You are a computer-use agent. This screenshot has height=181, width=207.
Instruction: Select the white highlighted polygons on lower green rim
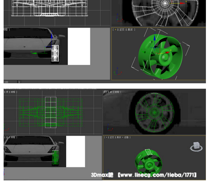148,152
